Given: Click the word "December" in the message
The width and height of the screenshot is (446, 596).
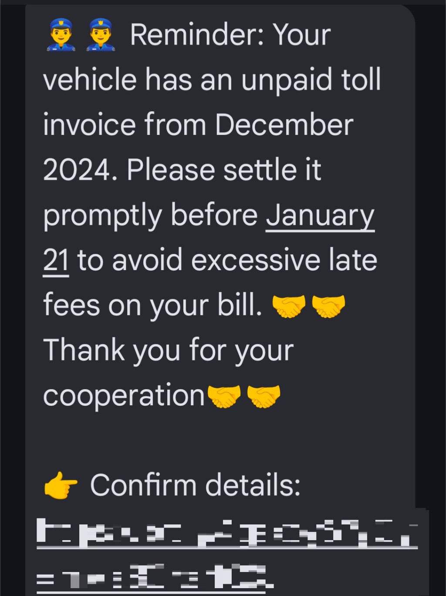Looking at the screenshot, I should click(284, 125).
